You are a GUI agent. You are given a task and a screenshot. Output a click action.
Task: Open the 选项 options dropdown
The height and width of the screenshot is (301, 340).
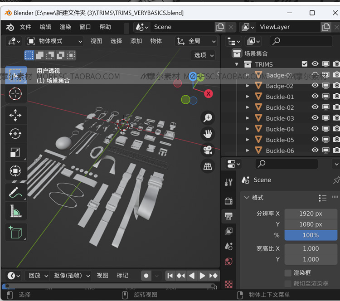(203, 55)
